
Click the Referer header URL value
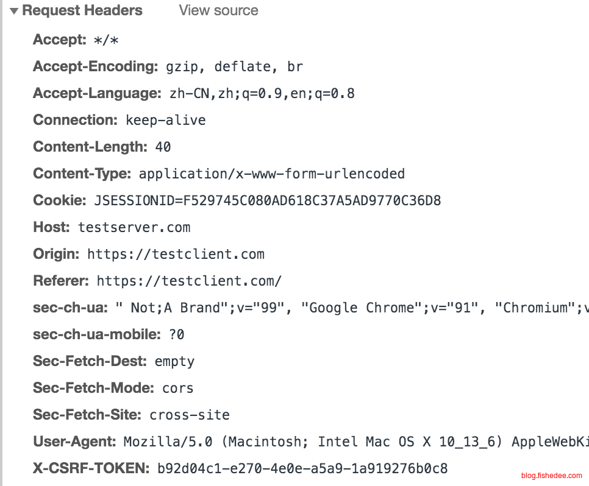point(189,281)
